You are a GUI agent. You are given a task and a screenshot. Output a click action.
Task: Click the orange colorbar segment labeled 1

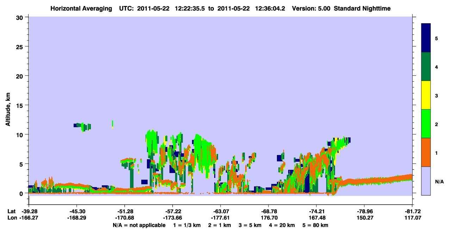point(426,152)
